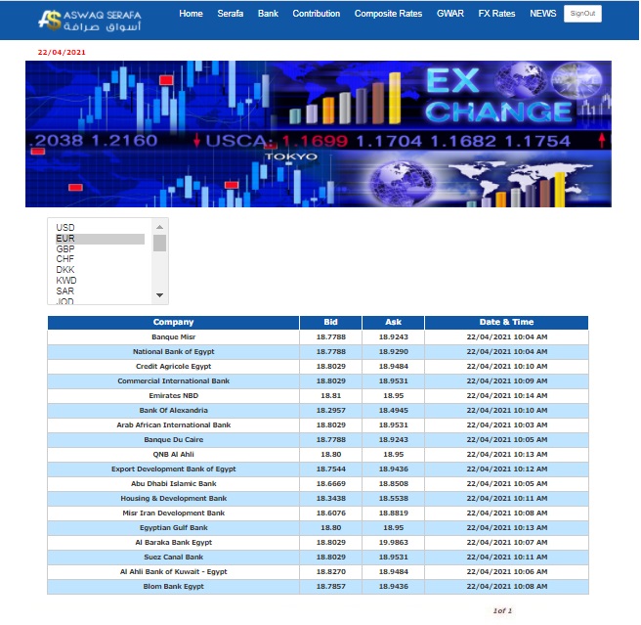Click the Bid column header

pyautogui.click(x=330, y=322)
